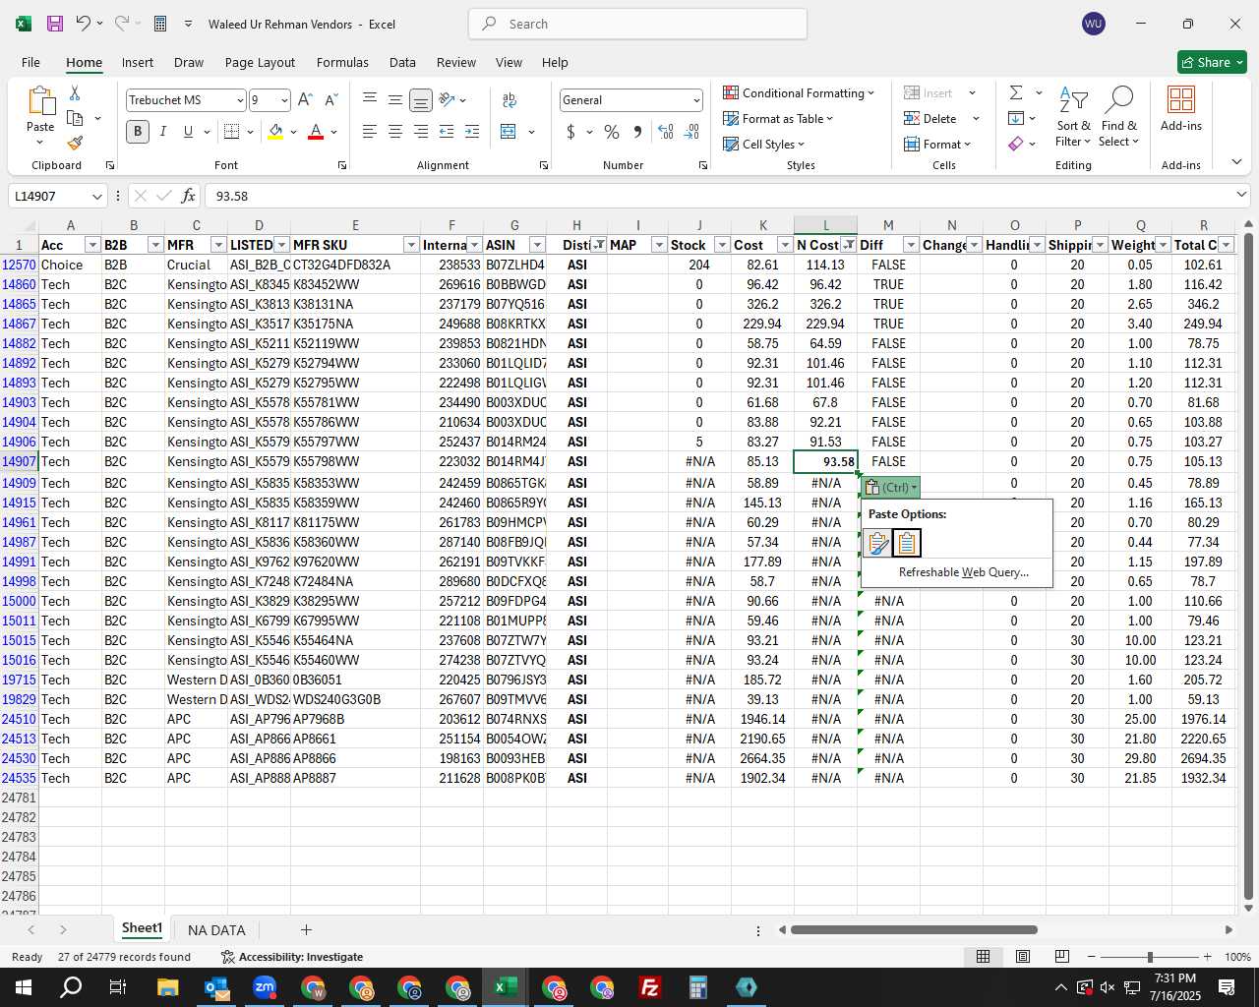Click Sort & Filter button

[1073, 116]
